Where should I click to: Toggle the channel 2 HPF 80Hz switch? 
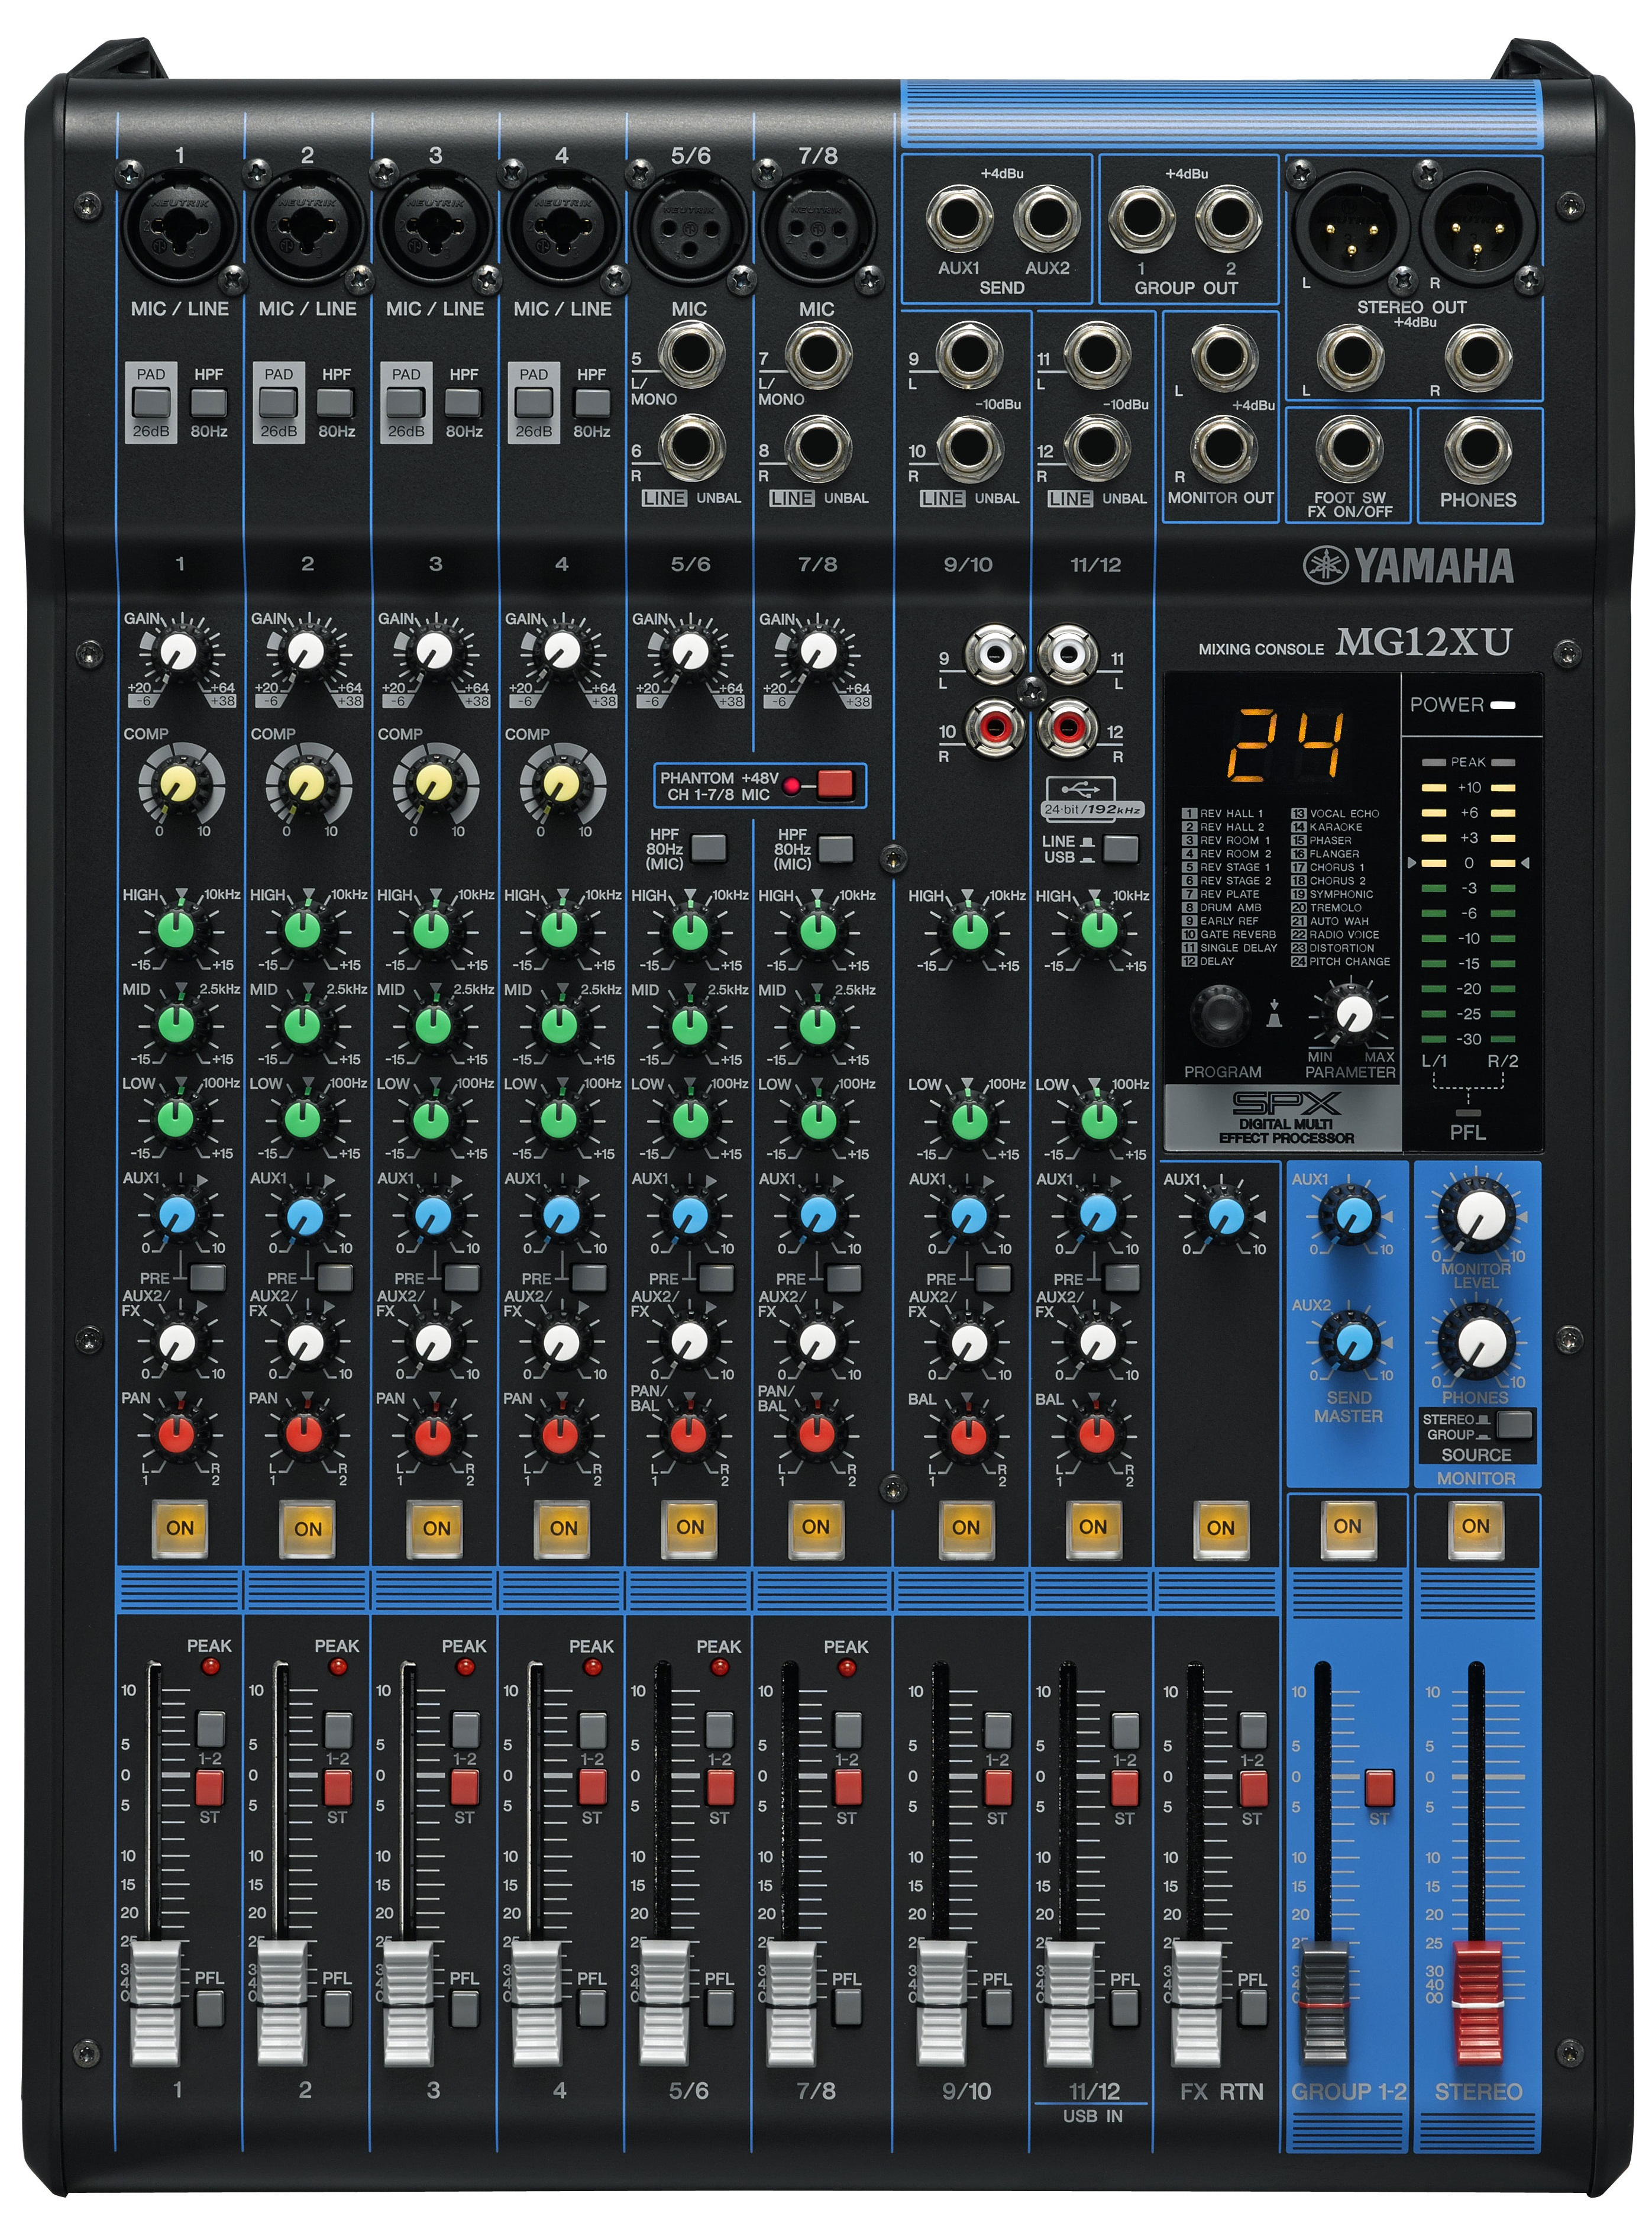(336, 402)
